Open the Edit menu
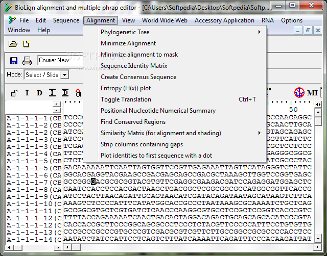The height and width of the screenshot is (256, 327). [x=41, y=20]
